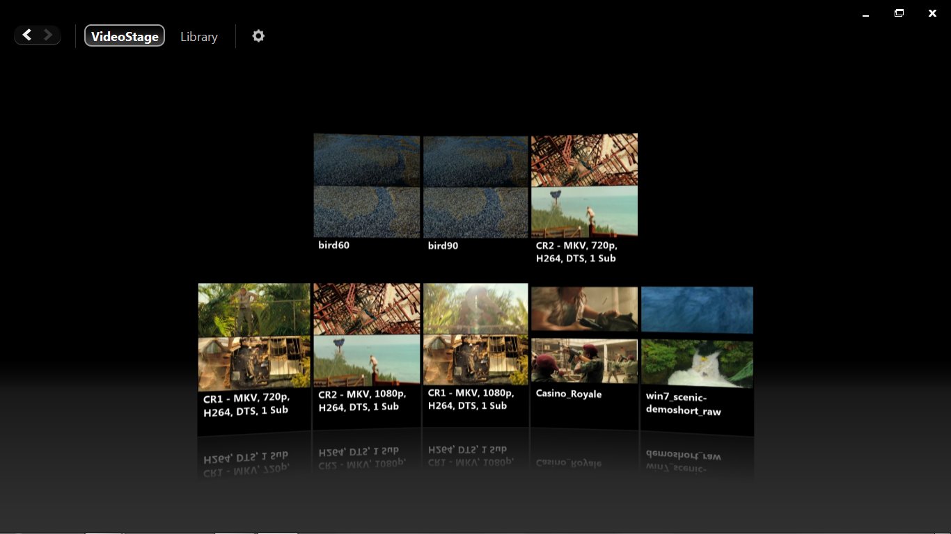Click the bird60 title label
The height and width of the screenshot is (534, 951).
tap(333, 245)
